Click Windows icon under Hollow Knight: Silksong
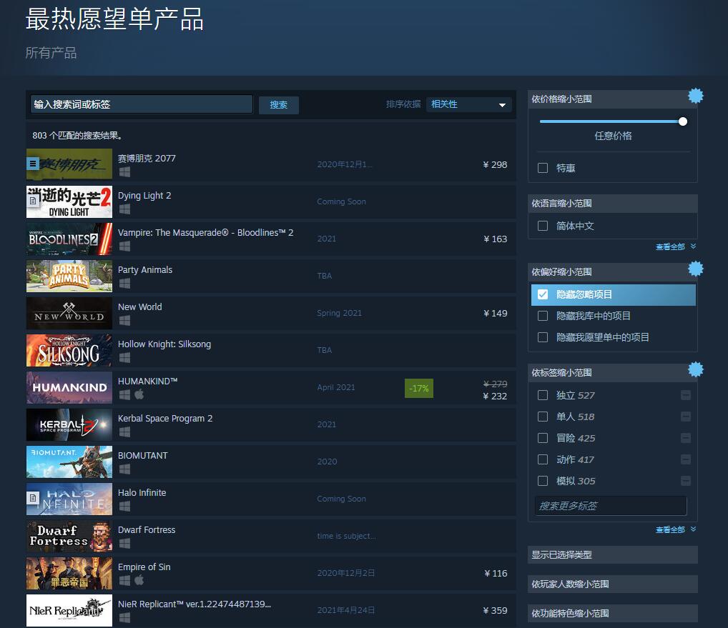728x628 pixels. click(x=124, y=358)
